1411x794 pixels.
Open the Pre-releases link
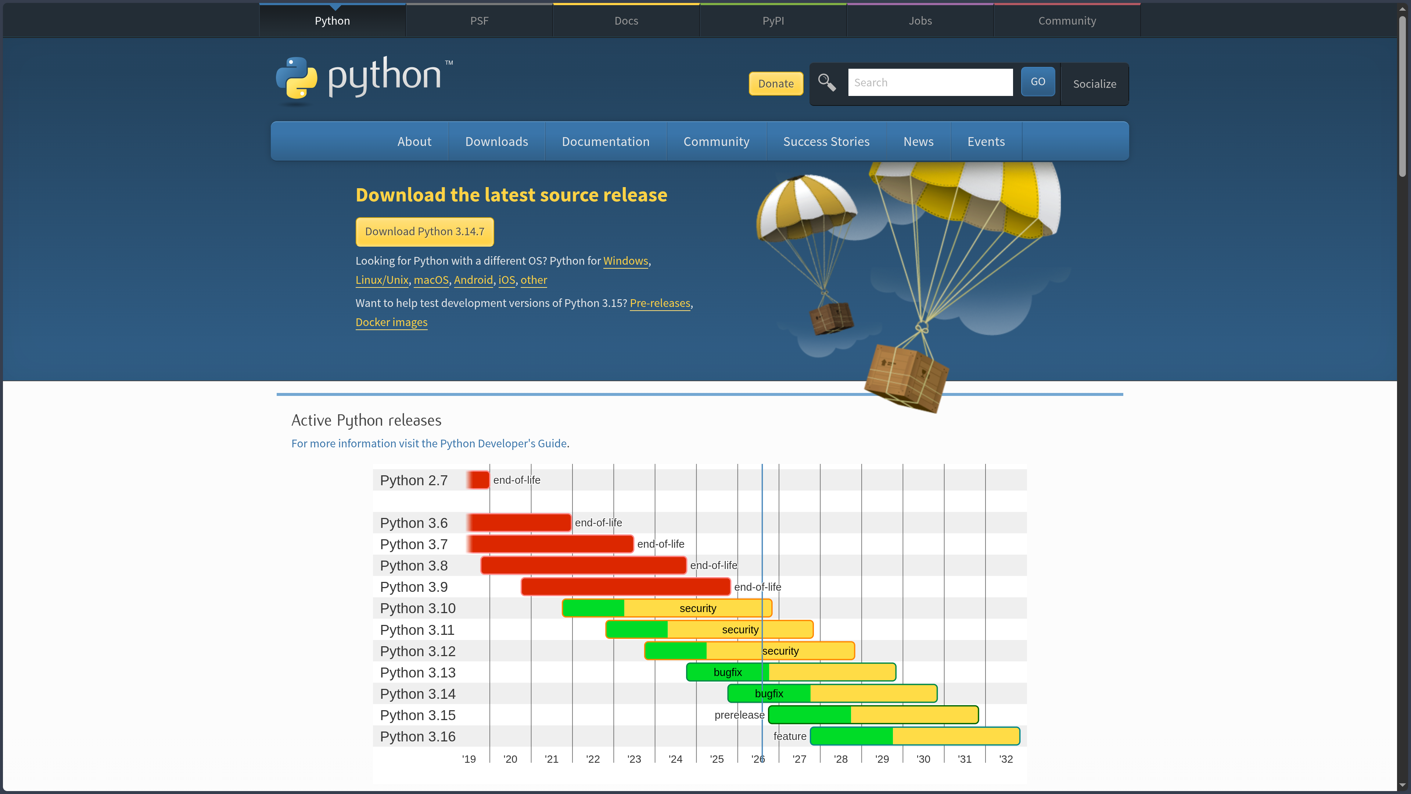point(660,303)
